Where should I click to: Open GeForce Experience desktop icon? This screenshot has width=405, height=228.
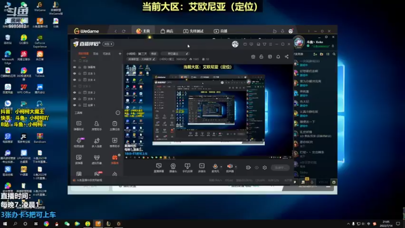40,42
